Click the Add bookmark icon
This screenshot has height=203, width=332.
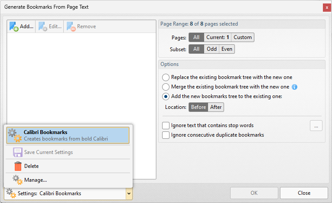coord(13,26)
